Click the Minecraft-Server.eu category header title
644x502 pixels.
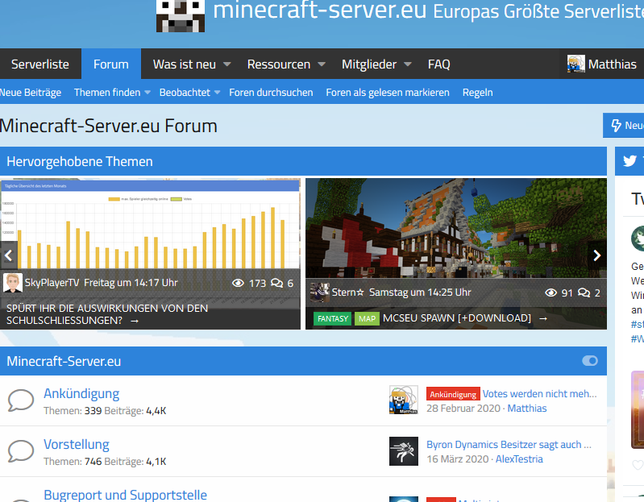tap(64, 361)
